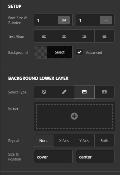Set Repeat to Both

(x=105, y=141)
